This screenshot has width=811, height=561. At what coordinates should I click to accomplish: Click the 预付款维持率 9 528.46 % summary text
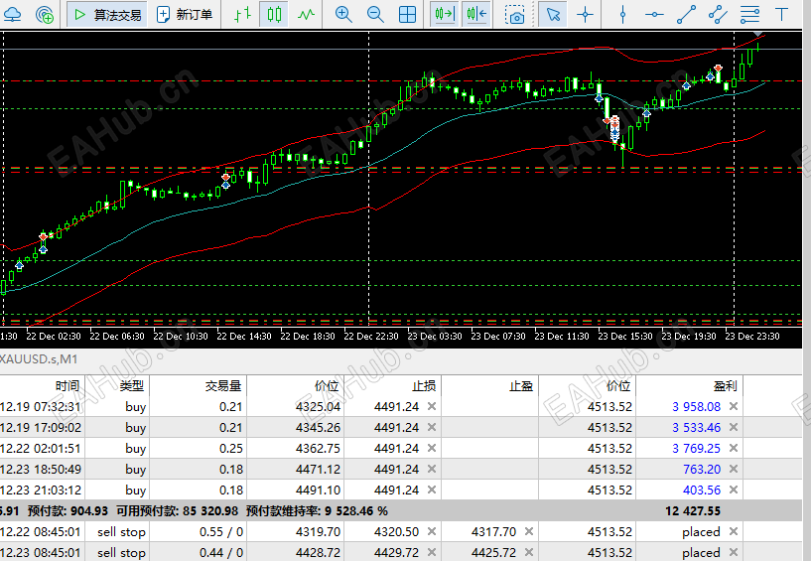pos(317,510)
